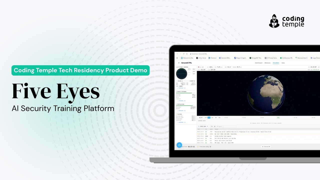Open the apps grid on bookmarks bar
Screen dimensions: 320x180
click(177, 58)
